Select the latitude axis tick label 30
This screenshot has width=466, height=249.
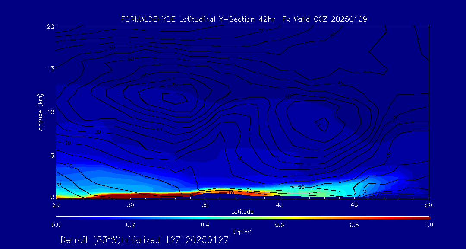[130, 205]
